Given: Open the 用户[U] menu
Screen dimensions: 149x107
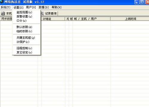Looking at the screenshot, I should [31, 7].
